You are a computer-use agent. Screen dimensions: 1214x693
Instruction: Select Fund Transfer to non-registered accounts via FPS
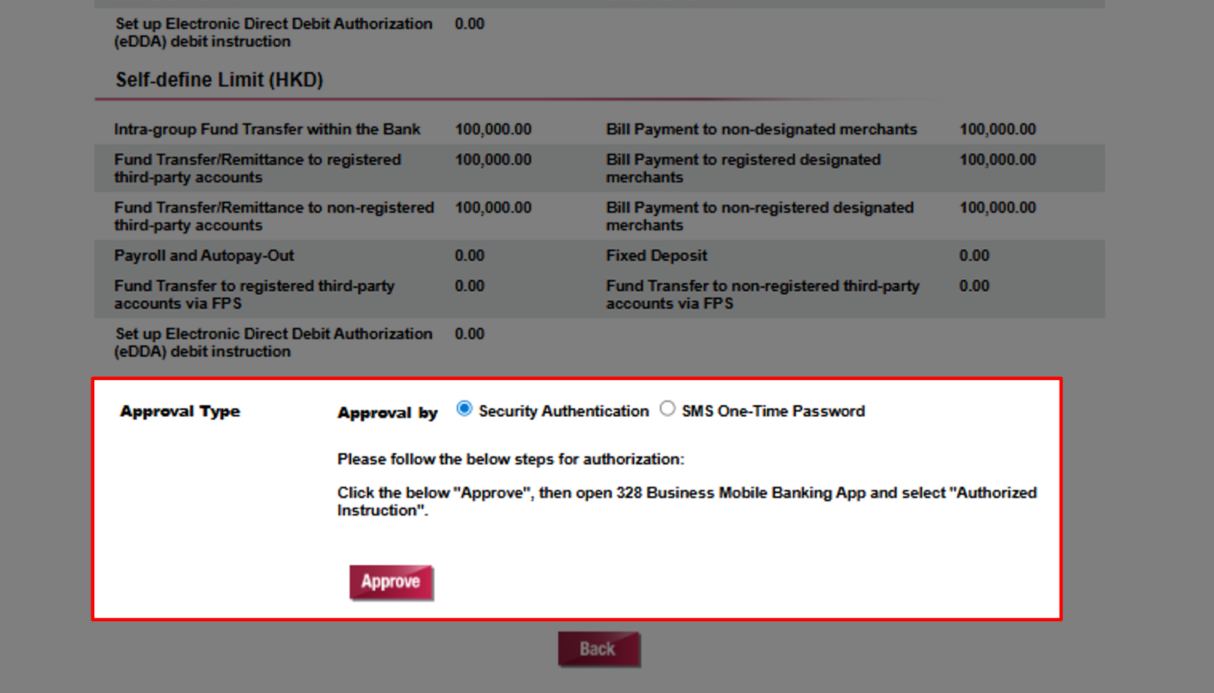(762, 294)
